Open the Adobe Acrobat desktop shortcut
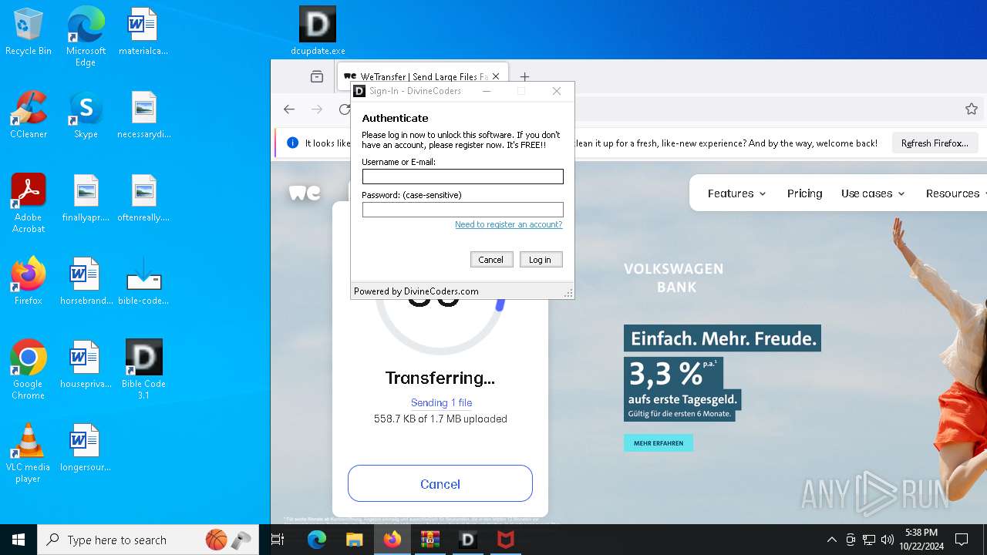The height and width of the screenshot is (555, 987). pos(29,203)
